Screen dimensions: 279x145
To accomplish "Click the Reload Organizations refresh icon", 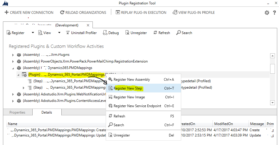I will 62,13.
